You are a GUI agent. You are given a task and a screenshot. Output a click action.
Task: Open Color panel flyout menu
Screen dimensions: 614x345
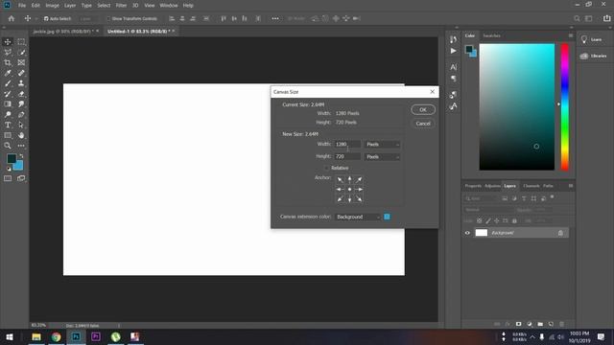571,35
